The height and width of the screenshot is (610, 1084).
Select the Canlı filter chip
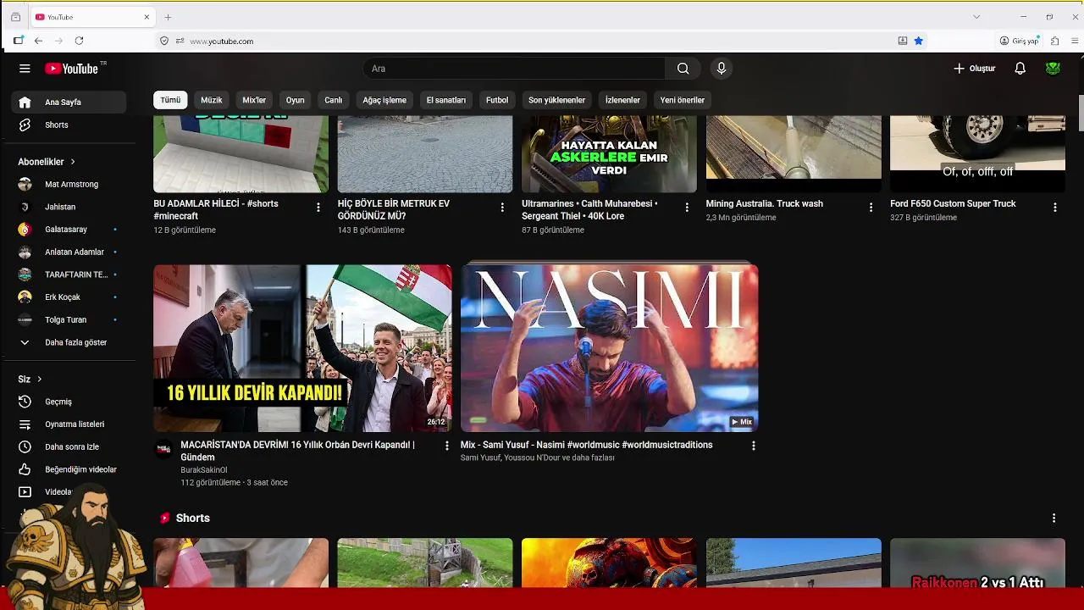click(334, 100)
